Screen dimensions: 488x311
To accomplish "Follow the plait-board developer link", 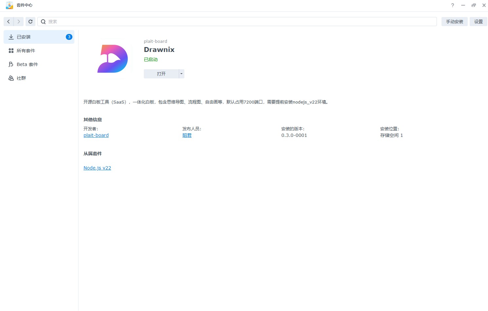I will pos(96,135).
